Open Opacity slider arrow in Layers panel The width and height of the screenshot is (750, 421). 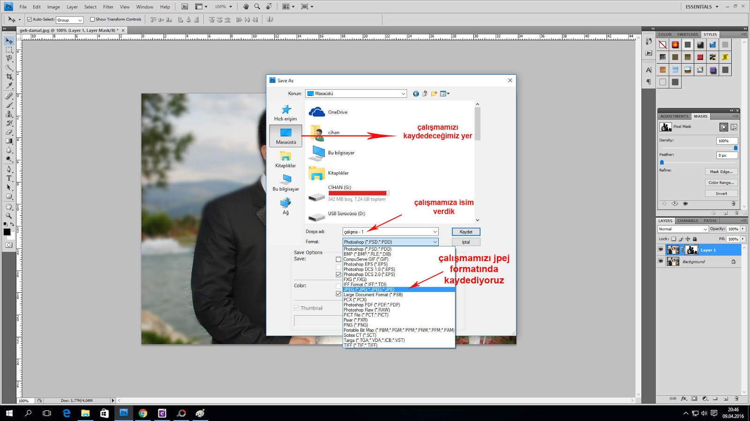743,229
